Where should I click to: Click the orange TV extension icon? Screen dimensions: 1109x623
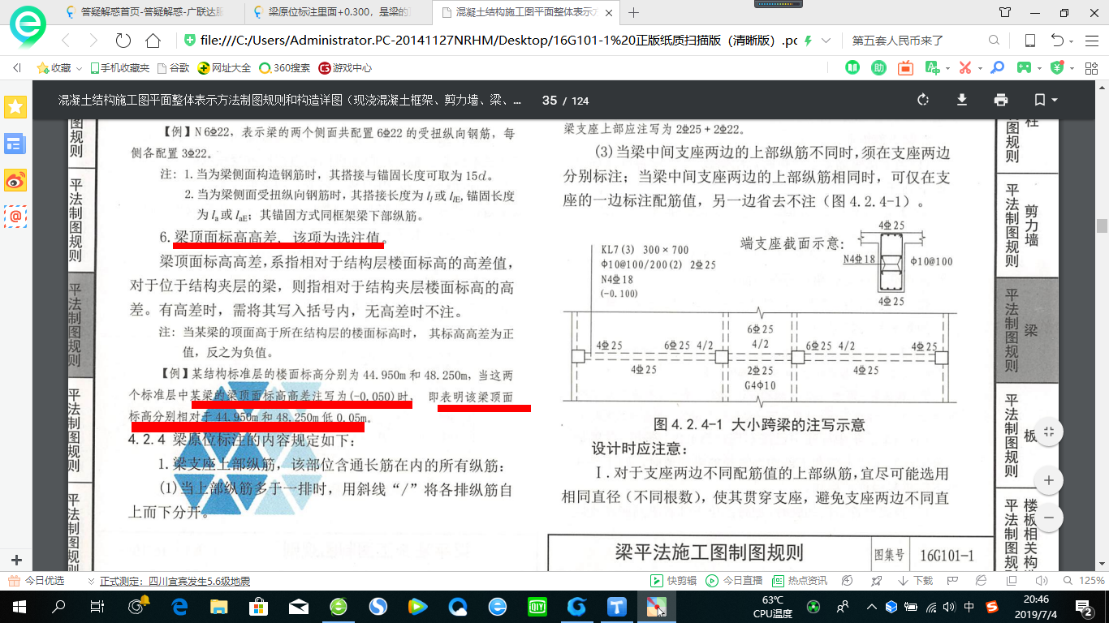click(906, 68)
